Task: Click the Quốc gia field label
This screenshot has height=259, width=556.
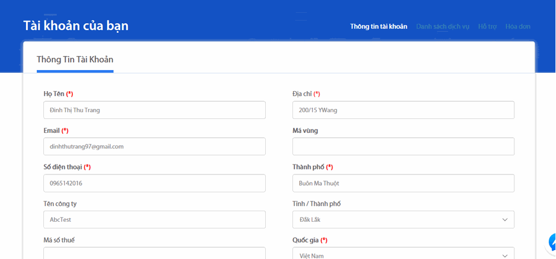Action: 306,240
